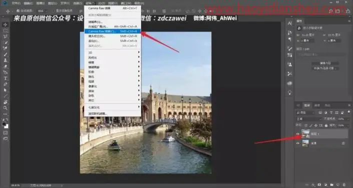Screen dimensions: 353x188
Task: Toggle layer filtering switch on or off
Action: [349, 112]
